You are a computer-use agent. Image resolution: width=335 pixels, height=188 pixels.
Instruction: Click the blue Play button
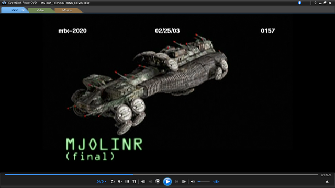(x=167, y=182)
